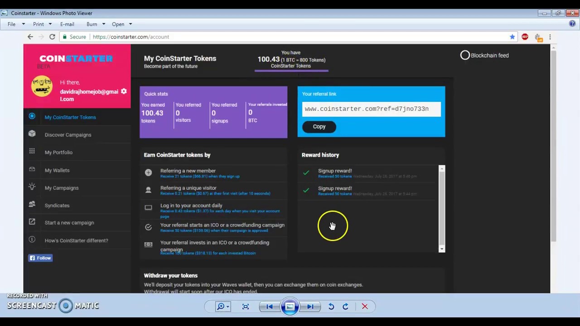Toggle the Blockchain feed switch
580x326 pixels.
(x=465, y=55)
